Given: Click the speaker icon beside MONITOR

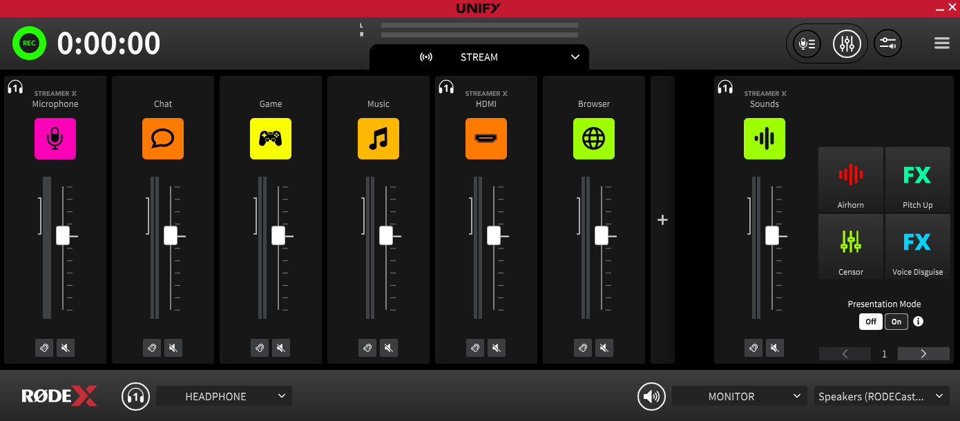Looking at the screenshot, I should pos(651,396).
